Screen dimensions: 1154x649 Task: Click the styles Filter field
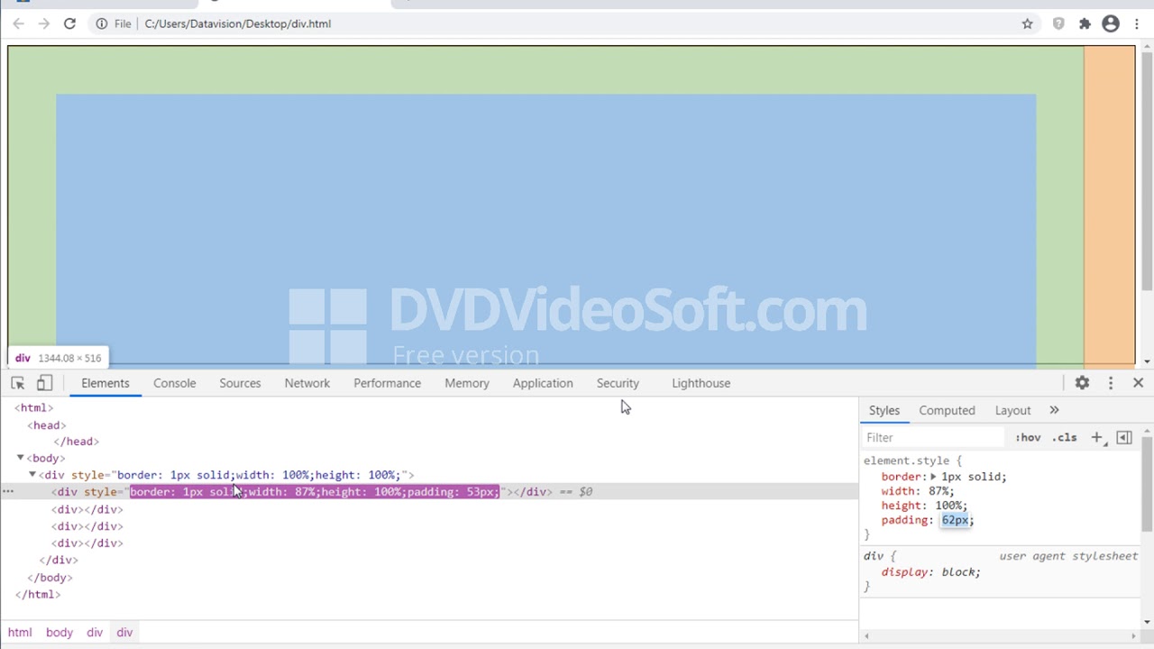coord(933,437)
